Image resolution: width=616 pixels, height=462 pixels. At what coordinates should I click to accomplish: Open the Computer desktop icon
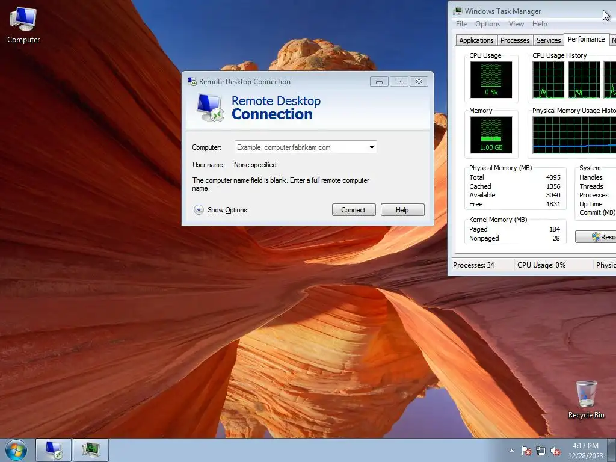point(23,25)
